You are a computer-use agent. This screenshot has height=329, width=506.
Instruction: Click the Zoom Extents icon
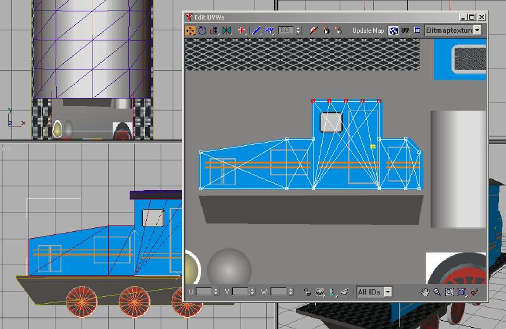[462, 292]
